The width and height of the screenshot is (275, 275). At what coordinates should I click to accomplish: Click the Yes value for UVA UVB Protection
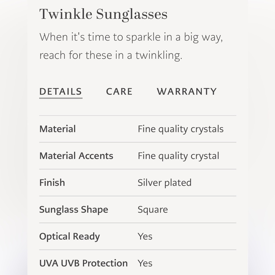[145, 263]
